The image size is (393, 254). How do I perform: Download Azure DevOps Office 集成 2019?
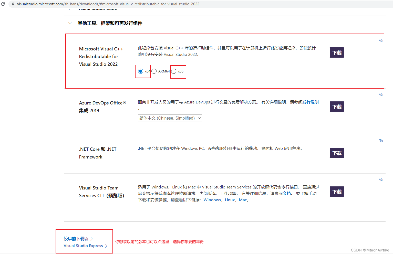coord(337,107)
